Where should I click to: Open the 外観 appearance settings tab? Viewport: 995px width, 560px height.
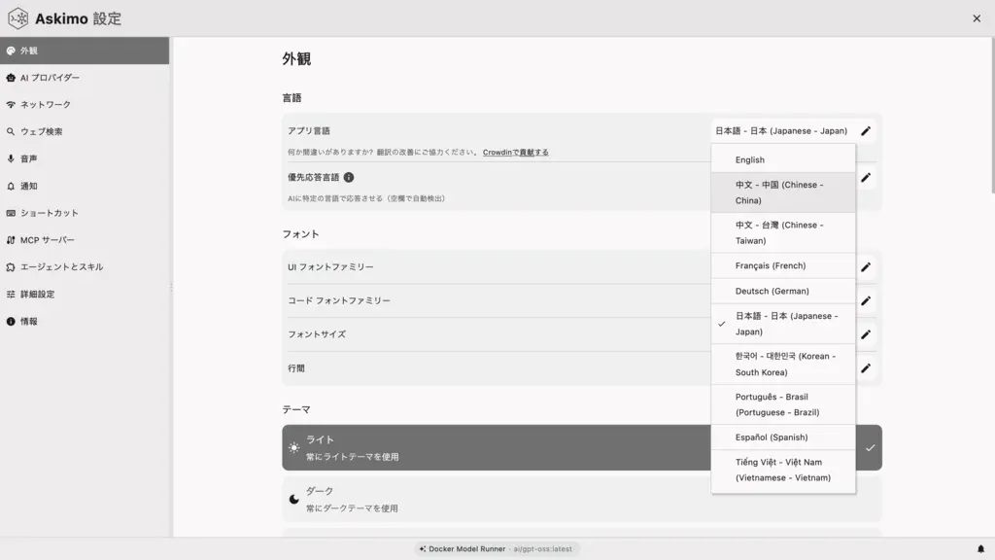pyautogui.click(x=85, y=51)
